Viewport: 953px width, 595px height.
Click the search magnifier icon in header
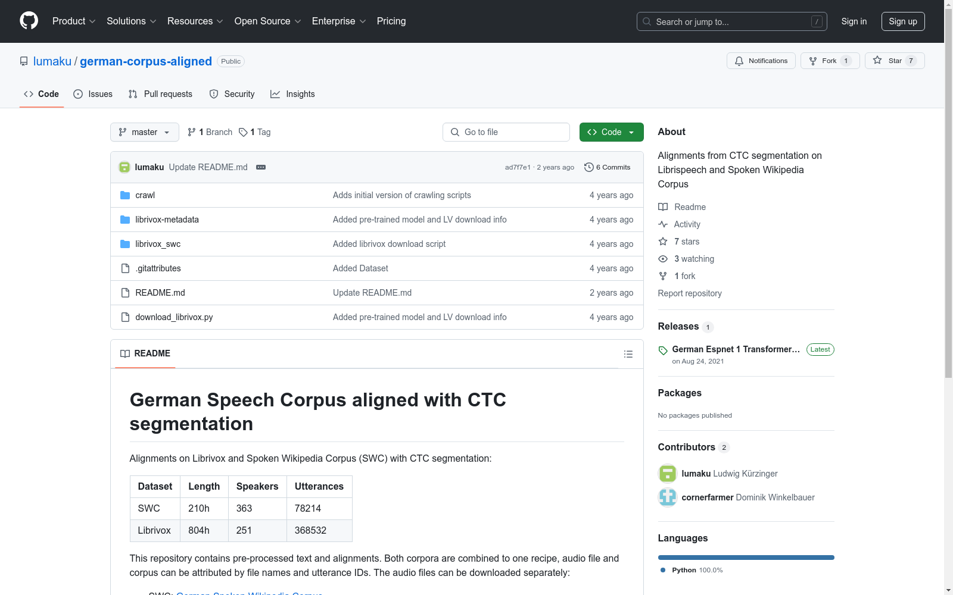click(647, 21)
